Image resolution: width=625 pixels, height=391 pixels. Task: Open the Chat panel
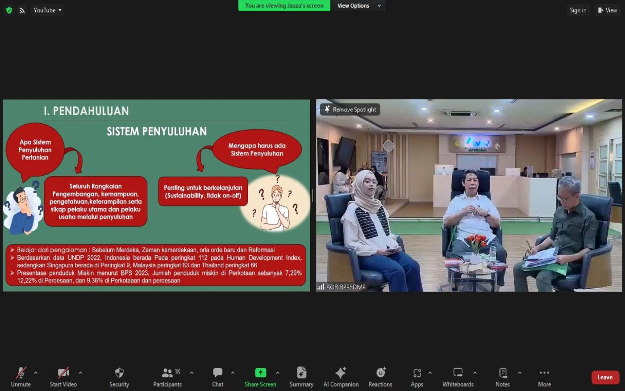(217, 377)
